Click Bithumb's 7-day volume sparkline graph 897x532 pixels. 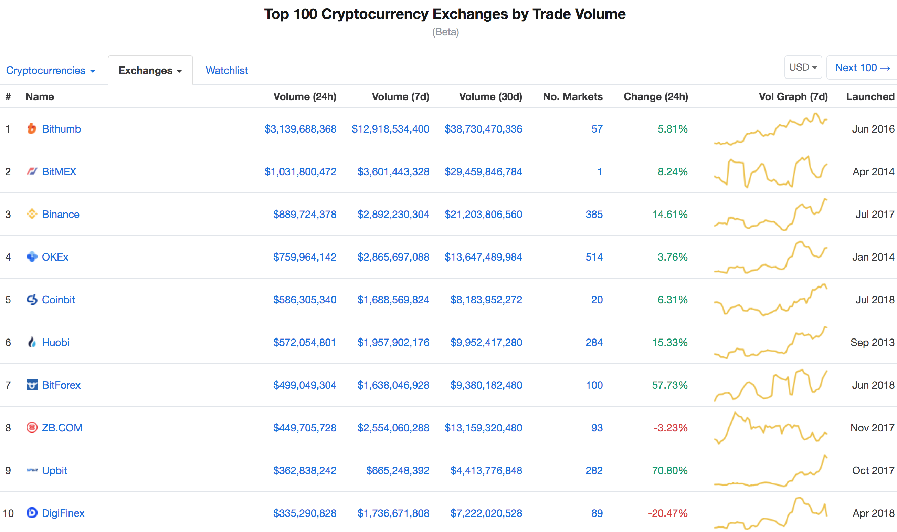pyautogui.click(x=770, y=129)
